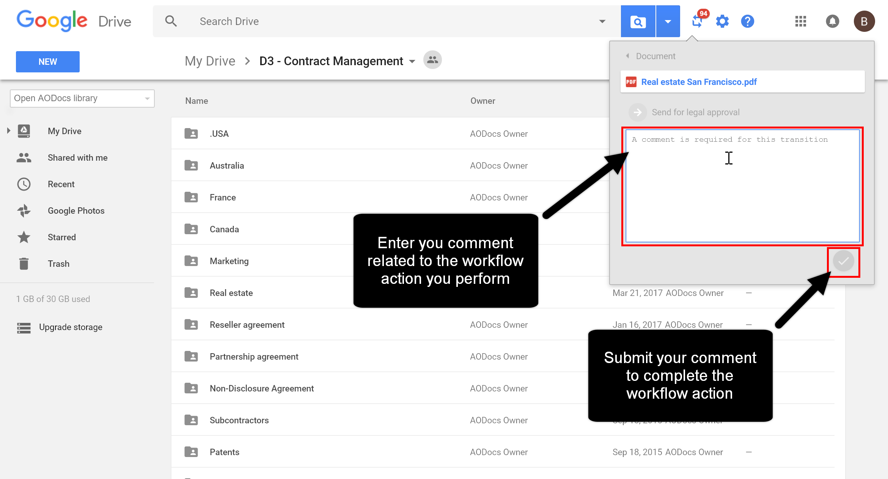Open the AODocs library dropdown
This screenshot has height=479, width=888.
click(x=82, y=99)
